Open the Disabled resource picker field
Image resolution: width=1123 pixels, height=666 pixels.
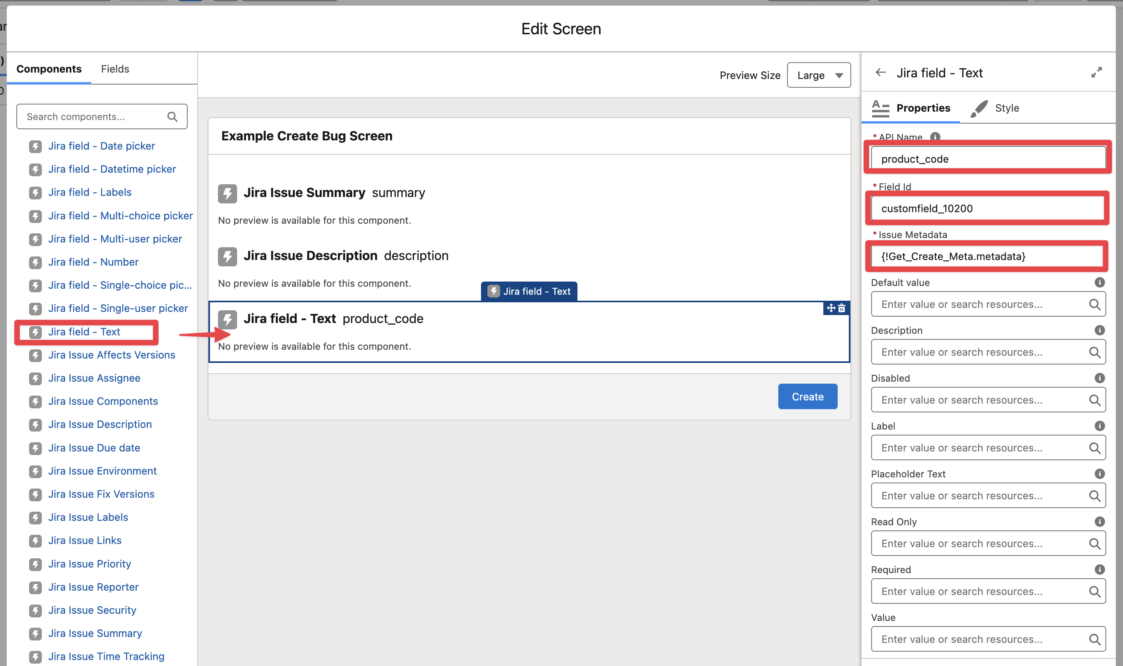(982, 400)
